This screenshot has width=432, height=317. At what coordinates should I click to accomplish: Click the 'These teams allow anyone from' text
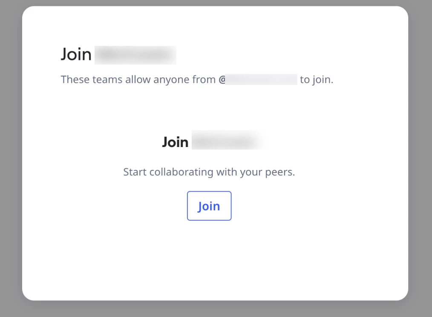click(x=138, y=79)
